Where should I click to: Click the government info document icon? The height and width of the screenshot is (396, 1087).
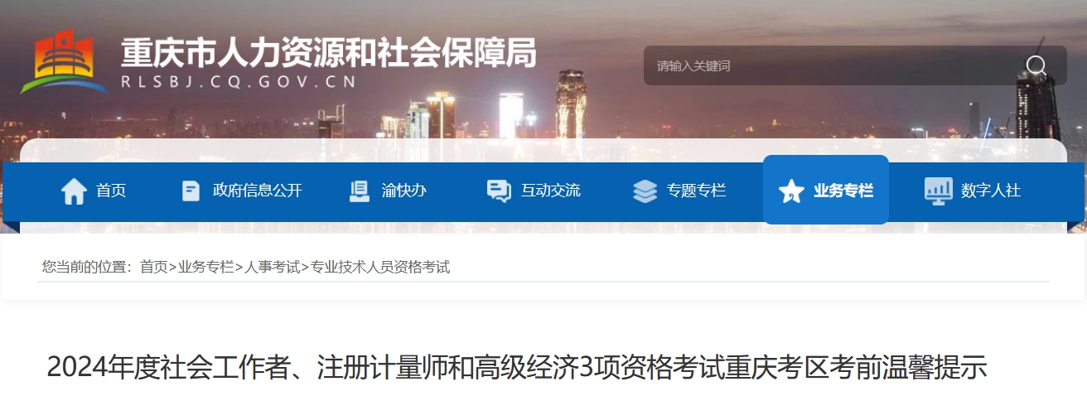point(191,191)
